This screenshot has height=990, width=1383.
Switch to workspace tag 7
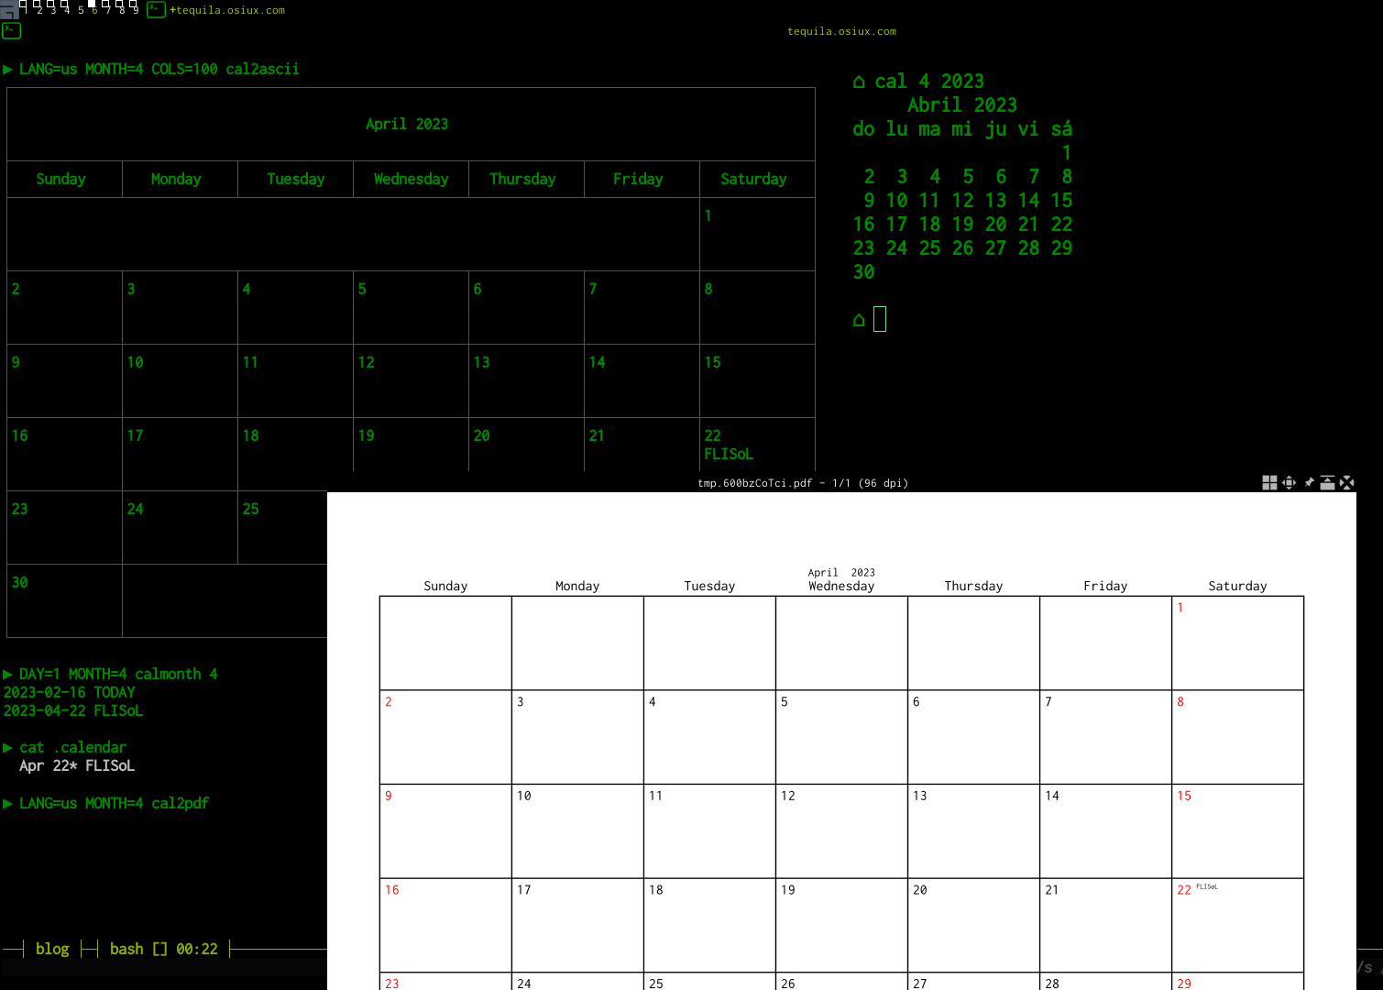pyautogui.click(x=107, y=9)
